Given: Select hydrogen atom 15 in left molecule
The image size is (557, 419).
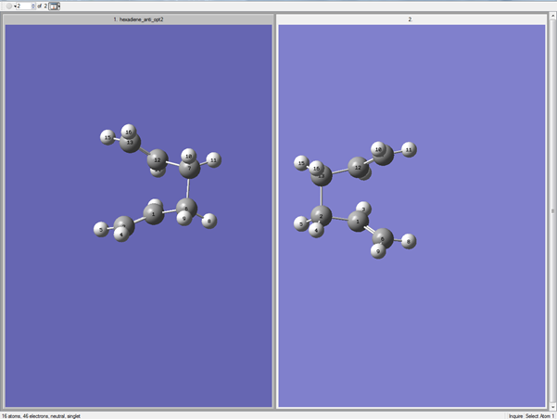Looking at the screenshot, I should [108, 137].
